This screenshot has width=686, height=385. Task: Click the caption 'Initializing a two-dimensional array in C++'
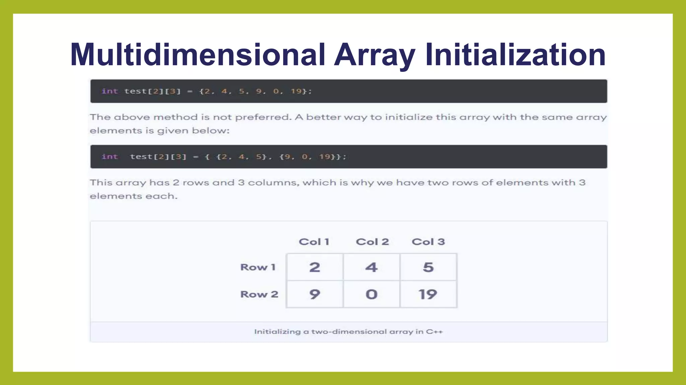pyautogui.click(x=348, y=332)
